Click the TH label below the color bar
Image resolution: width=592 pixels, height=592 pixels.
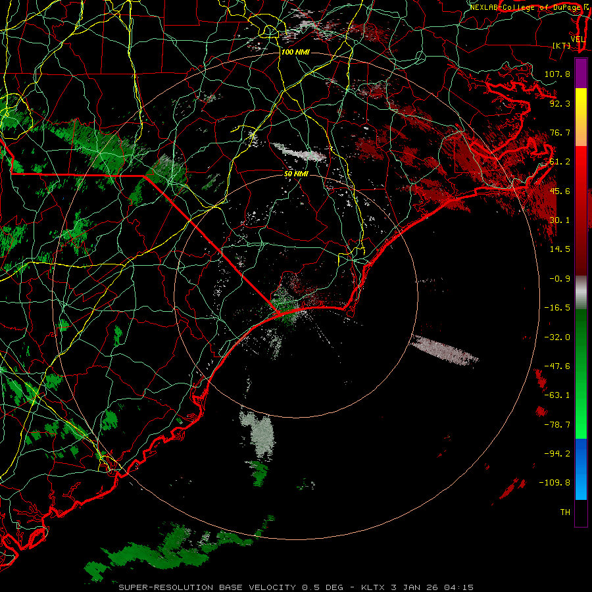click(x=565, y=512)
